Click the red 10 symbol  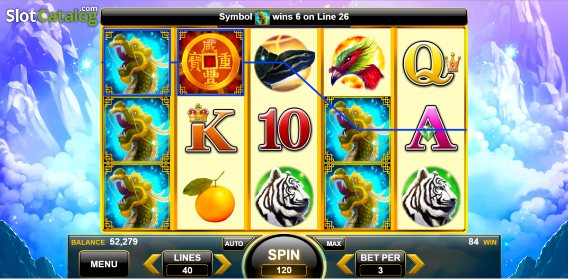click(x=284, y=129)
